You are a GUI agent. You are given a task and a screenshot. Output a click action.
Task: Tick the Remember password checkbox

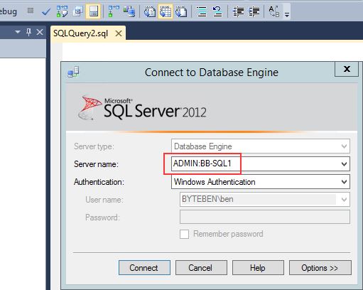click(184, 234)
